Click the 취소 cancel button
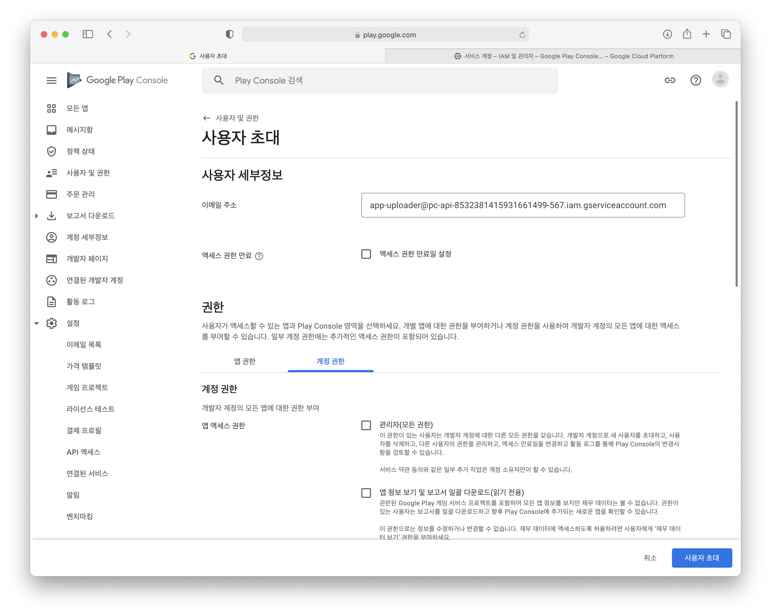Viewport: 771px width, 616px height. (650, 558)
